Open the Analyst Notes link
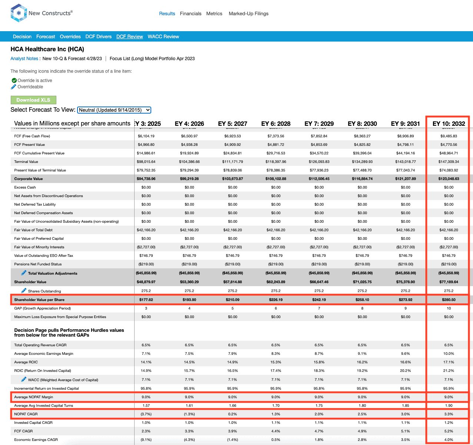473x445 pixels. click(24, 59)
